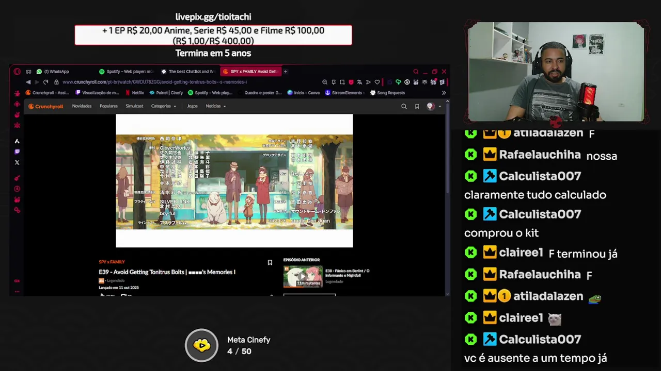Open the X (Twitter) sidebar icon
The height and width of the screenshot is (371, 661).
pyautogui.click(x=17, y=162)
